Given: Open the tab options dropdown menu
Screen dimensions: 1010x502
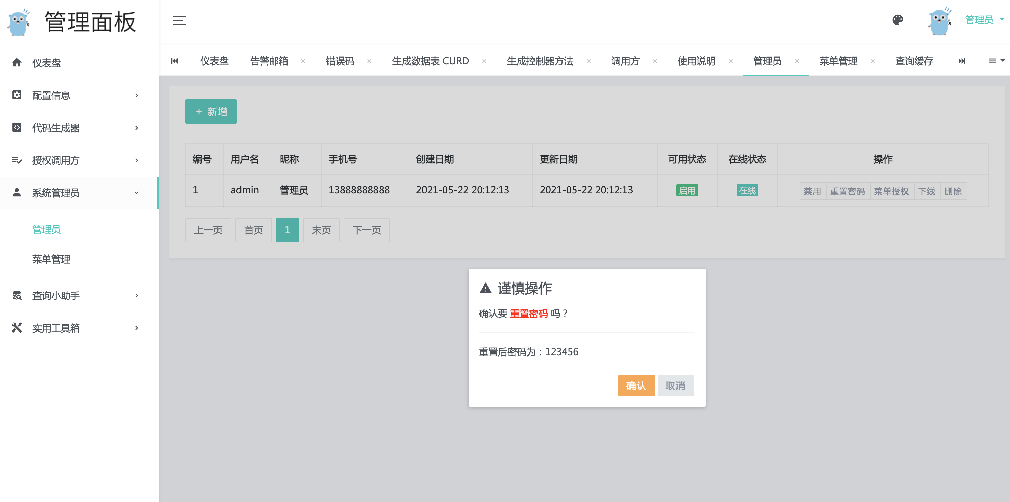Looking at the screenshot, I should [996, 61].
